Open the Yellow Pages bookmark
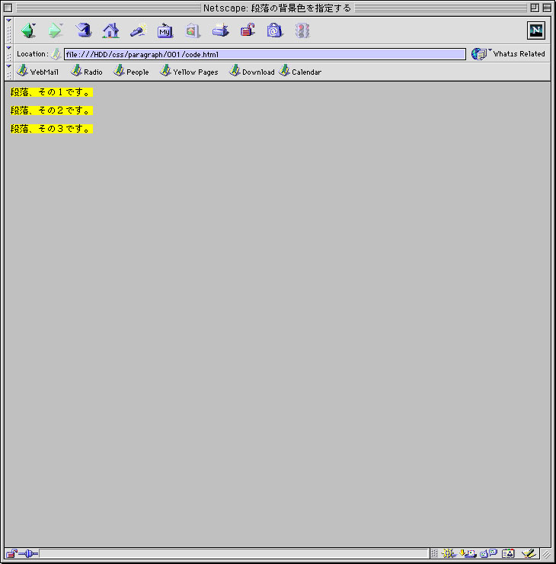This screenshot has width=556, height=564. click(189, 72)
